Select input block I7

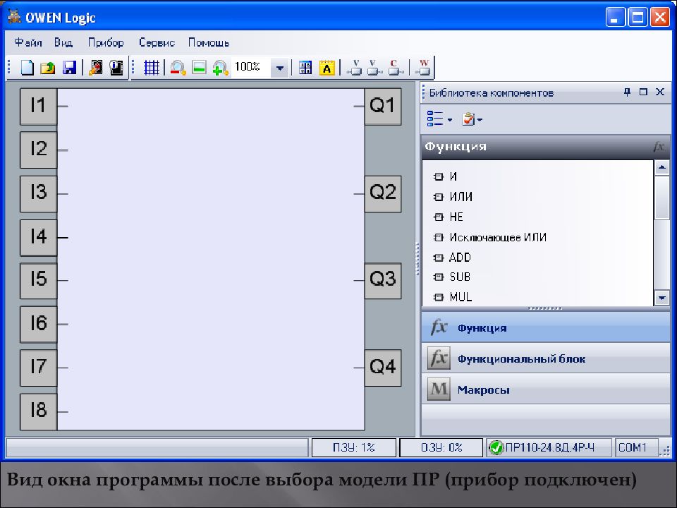39,368
